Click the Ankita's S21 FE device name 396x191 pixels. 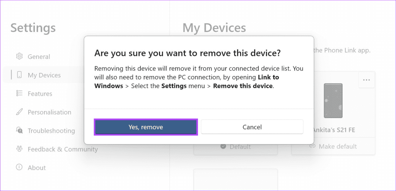point(334,130)
